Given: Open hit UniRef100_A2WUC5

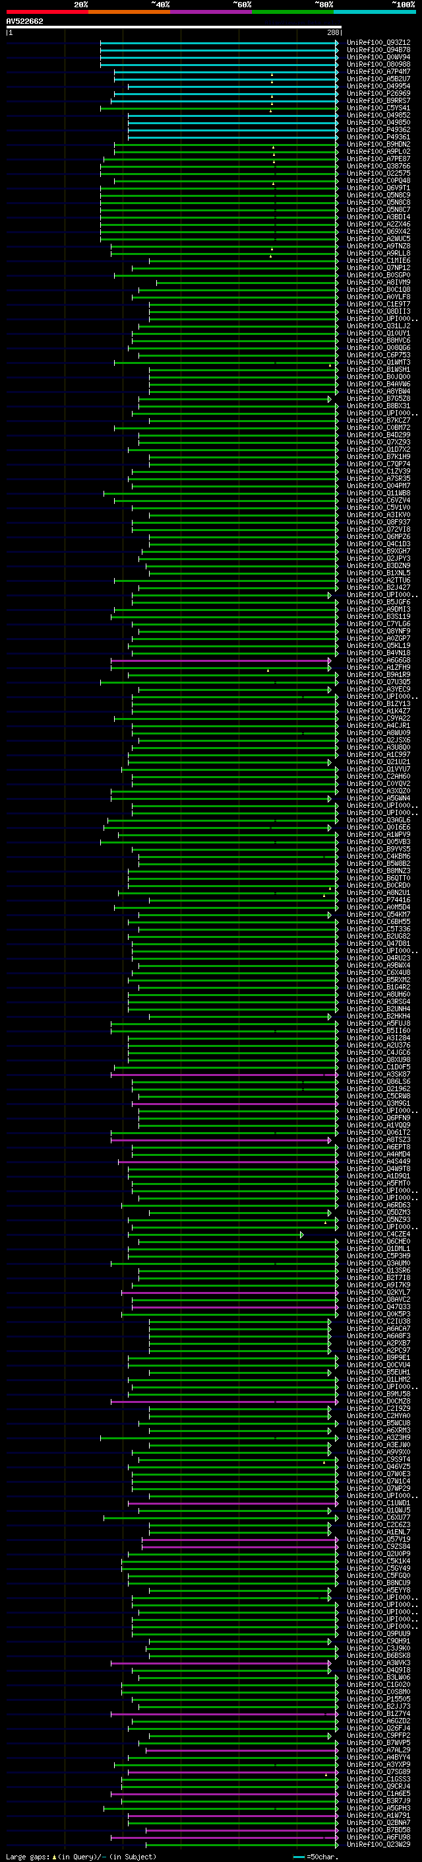Looking at the screenshot, I should [x=378, y=238].
